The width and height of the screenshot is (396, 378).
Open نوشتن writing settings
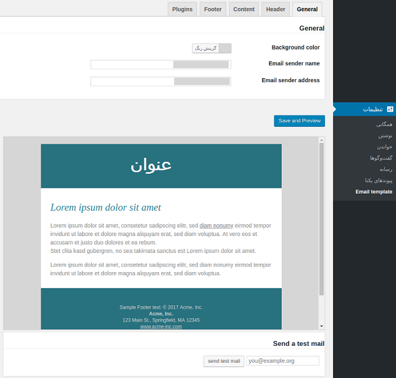[385, 135]
